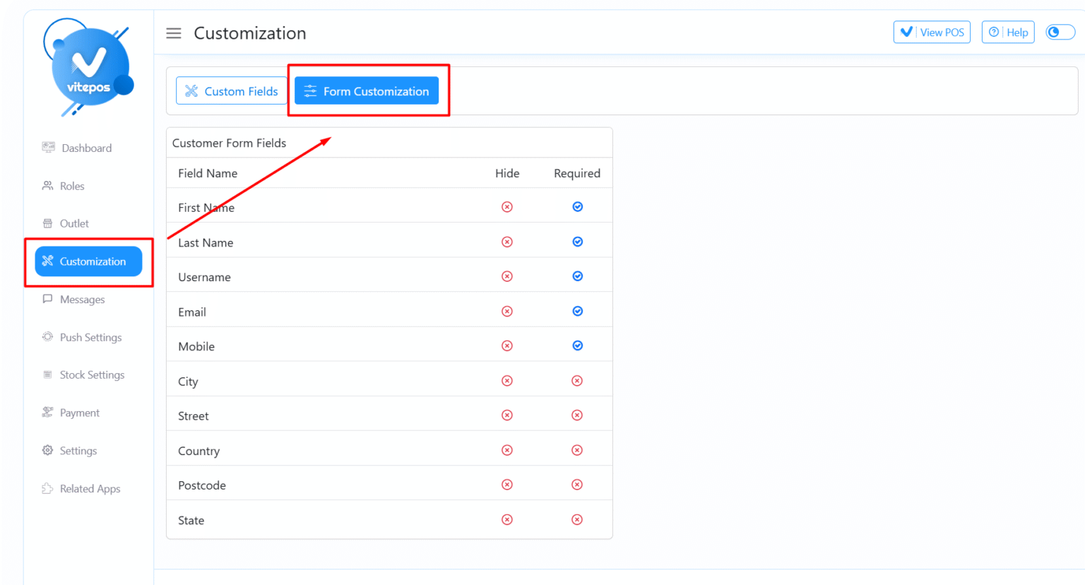Toggle Required for Street
This screenshot has height=585, width=1085.
point(577,415)
